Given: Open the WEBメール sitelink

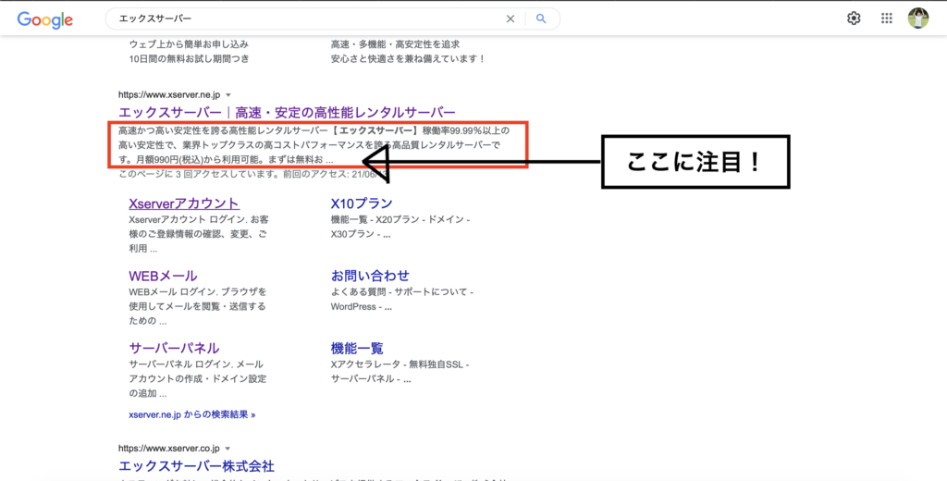Looking at the screenshot, I should tap(163, 277).
